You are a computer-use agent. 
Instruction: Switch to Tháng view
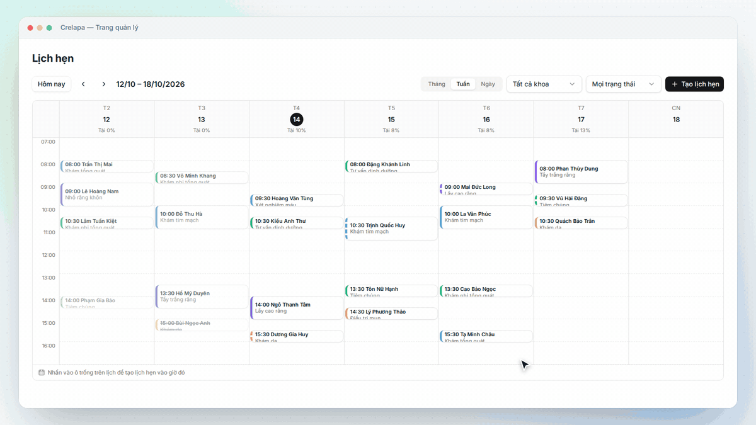437,84
